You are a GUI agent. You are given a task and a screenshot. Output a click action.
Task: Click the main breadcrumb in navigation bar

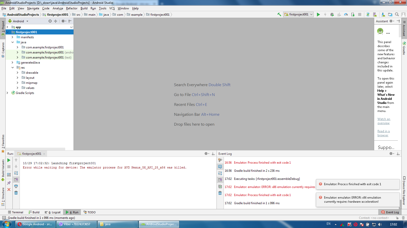pyautogui.click(x=90, y=14)
